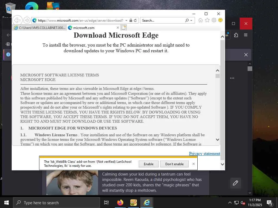Click the muted volume icon
278x208 pixels.
(x=243, y=203)
